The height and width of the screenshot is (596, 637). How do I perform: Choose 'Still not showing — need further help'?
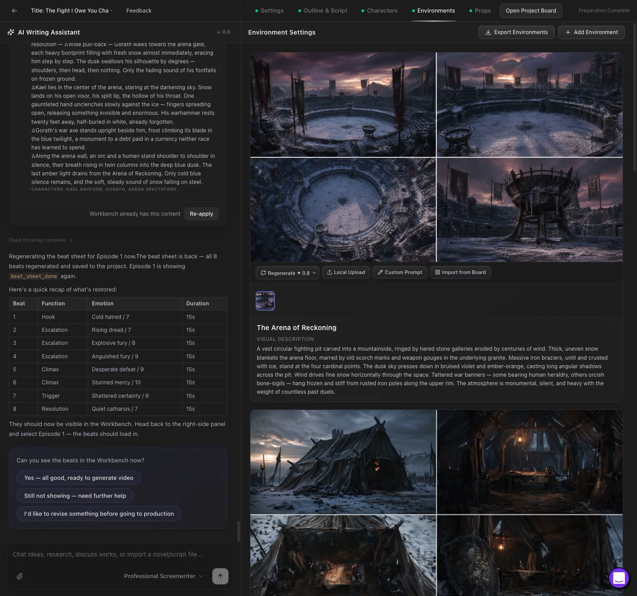click(75, 496)
